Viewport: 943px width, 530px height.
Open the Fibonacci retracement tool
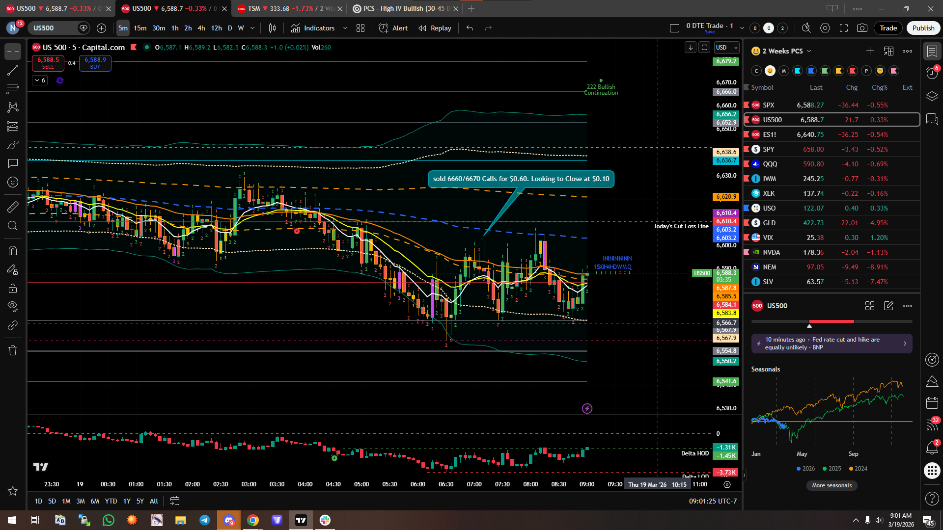pos(13,89)
